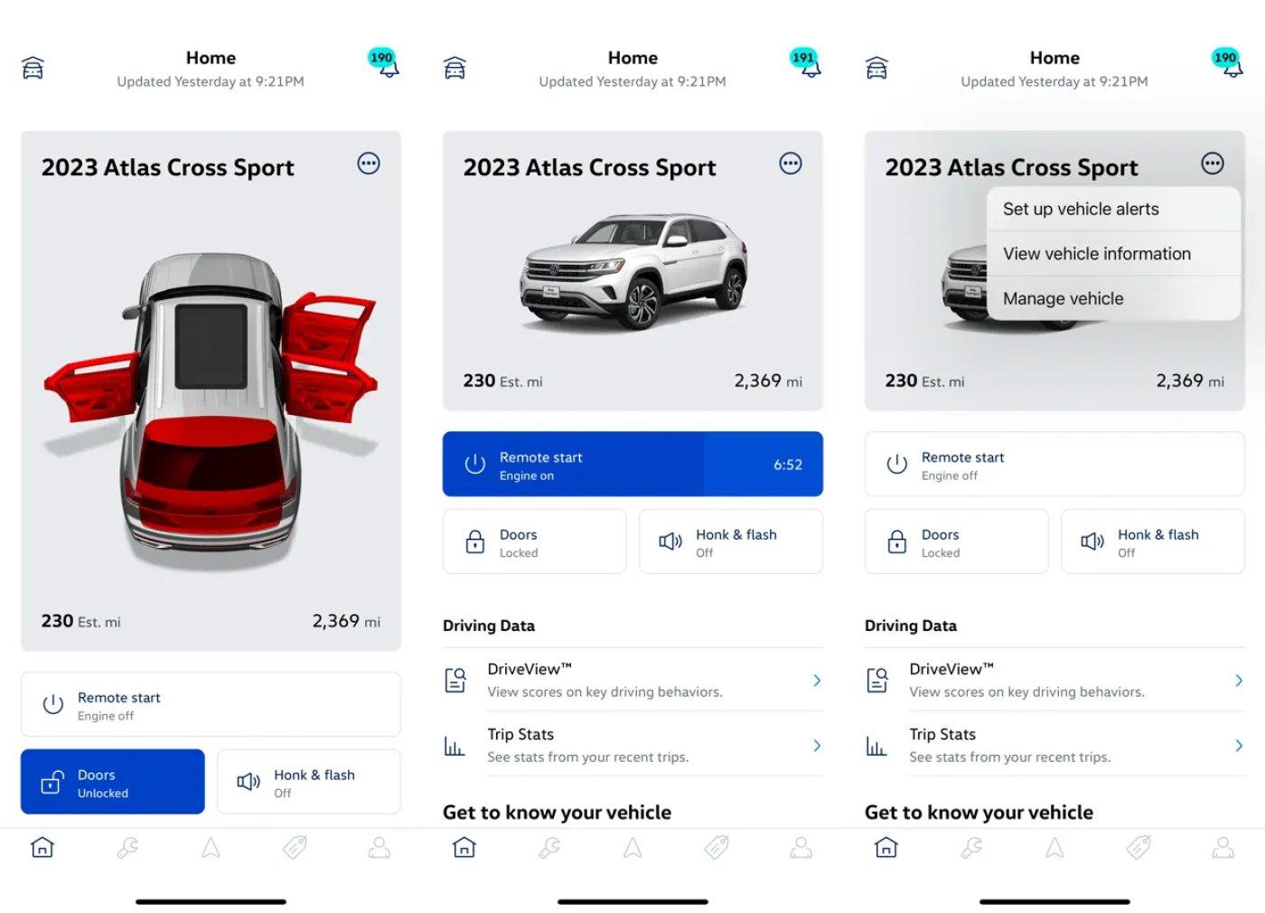Open navigation arrow tab in left screen
The height and width of the screenshot is (913, 1265).
click(x=211, y=848)
